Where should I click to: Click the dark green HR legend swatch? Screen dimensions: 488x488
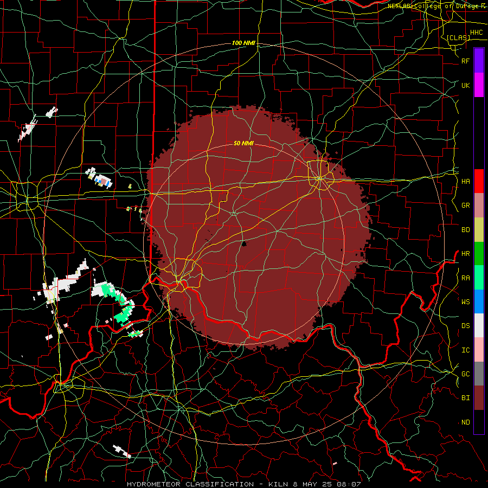point(479,254)
